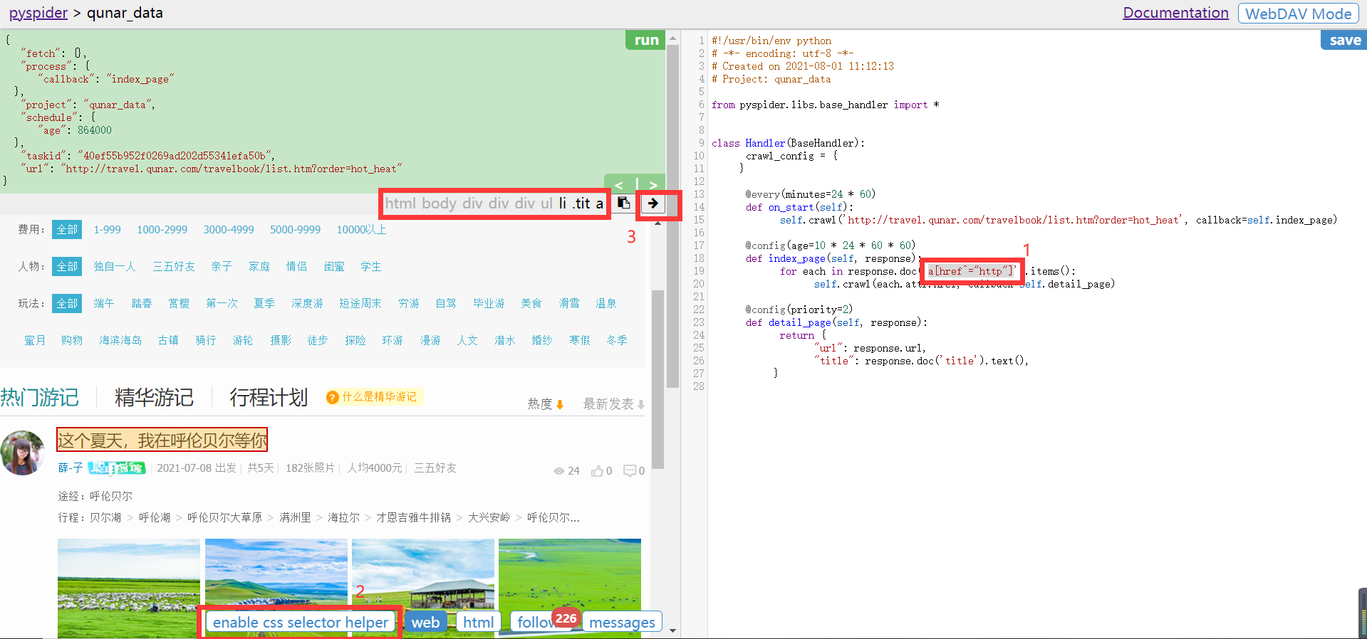The image size is (1367, 639).
Task: Click line 19 in the code editor
Action: (927, 271)
